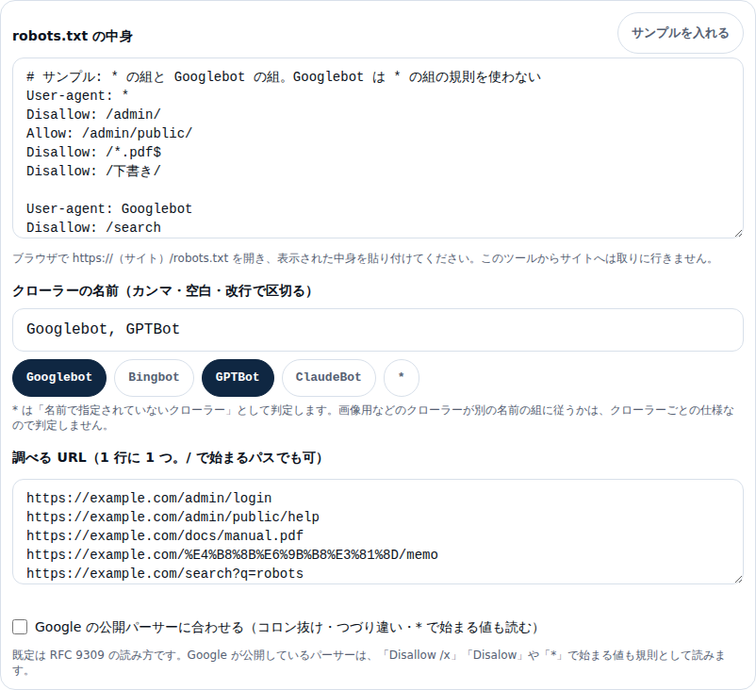The image size is (756, 690).
Task: Click the 'Allow: /admin/public/' line
Action: (x=109, y=133)
